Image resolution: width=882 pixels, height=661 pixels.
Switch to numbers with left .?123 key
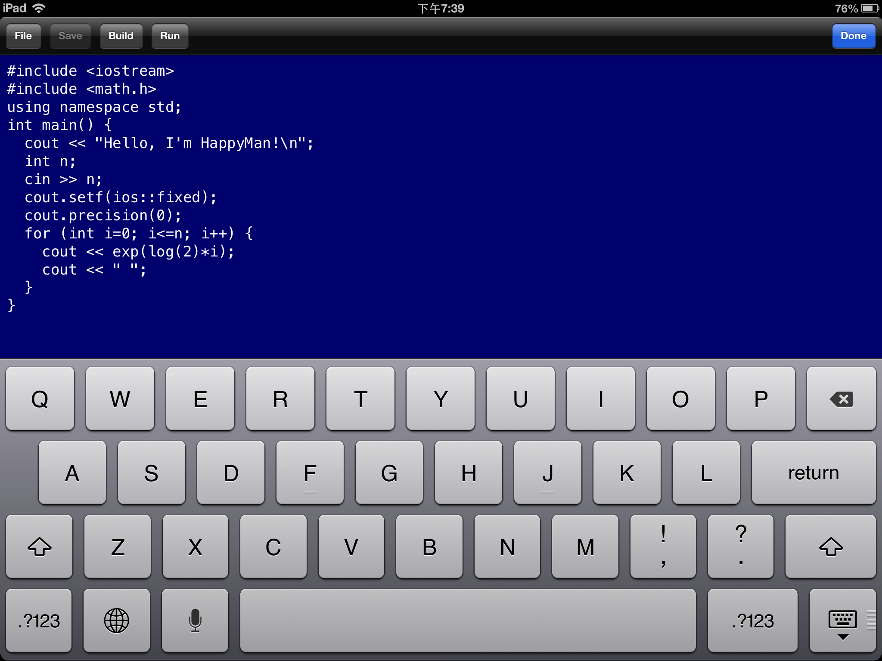click(39, 621)
